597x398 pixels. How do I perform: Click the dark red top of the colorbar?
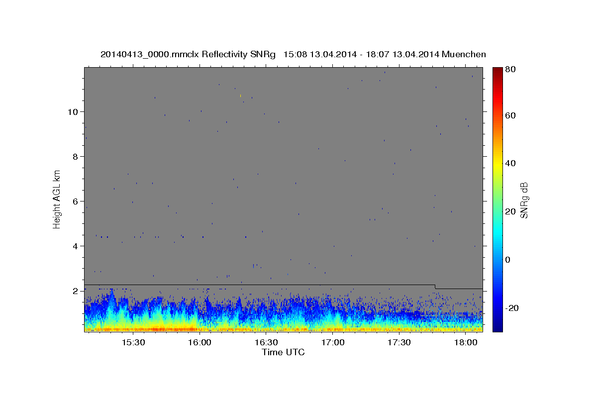497,71
